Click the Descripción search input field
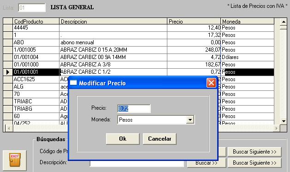The width and height of the screenshot is (290, 172). 136,164
